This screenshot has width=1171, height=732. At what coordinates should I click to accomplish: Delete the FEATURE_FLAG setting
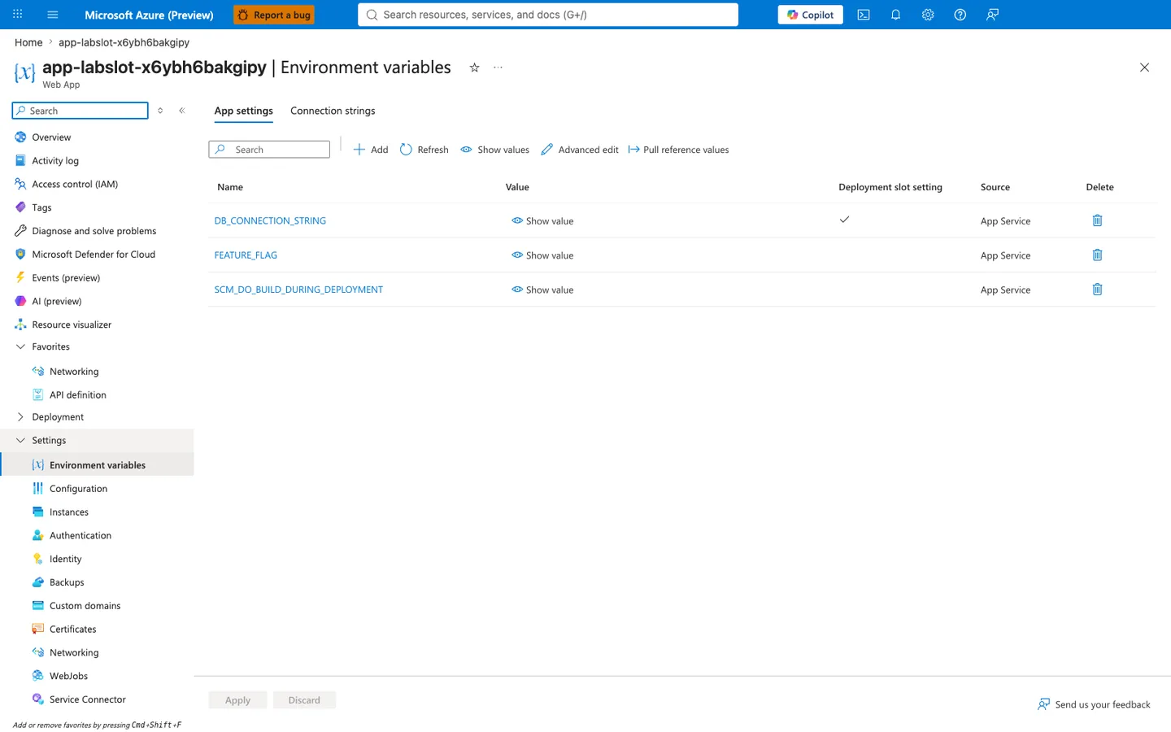pos(1097,255)
